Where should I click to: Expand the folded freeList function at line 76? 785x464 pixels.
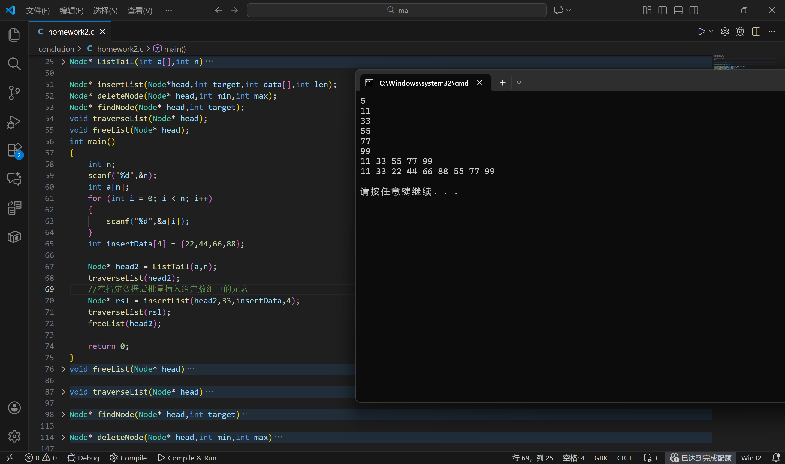[x=63, y=369]
